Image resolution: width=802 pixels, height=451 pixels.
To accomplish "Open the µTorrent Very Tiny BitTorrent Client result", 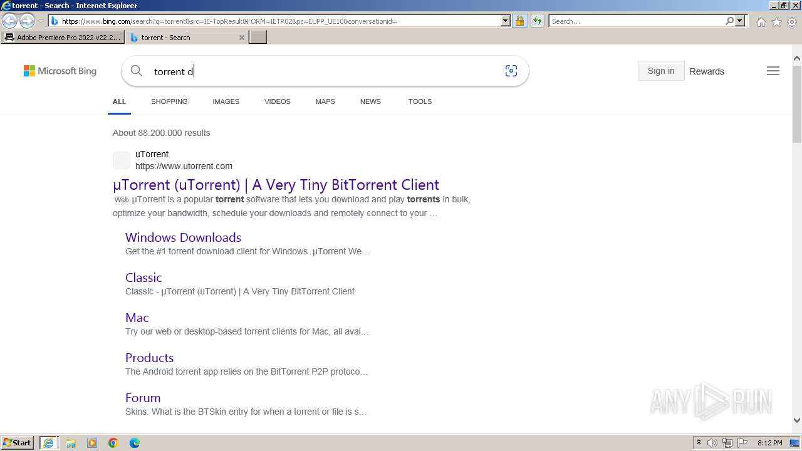I will click(x=276, y=185).
